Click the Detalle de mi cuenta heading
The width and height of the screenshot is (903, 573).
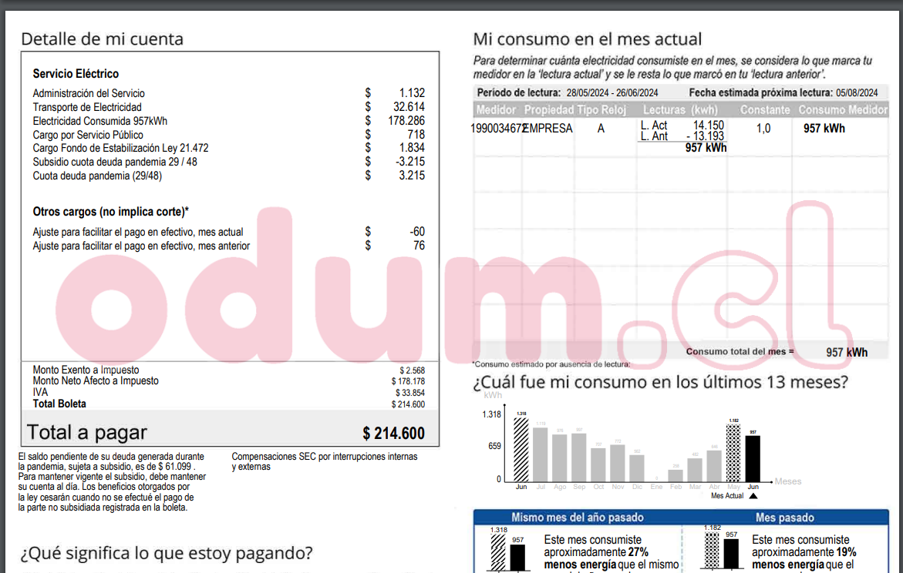click(x=102, y=39)
